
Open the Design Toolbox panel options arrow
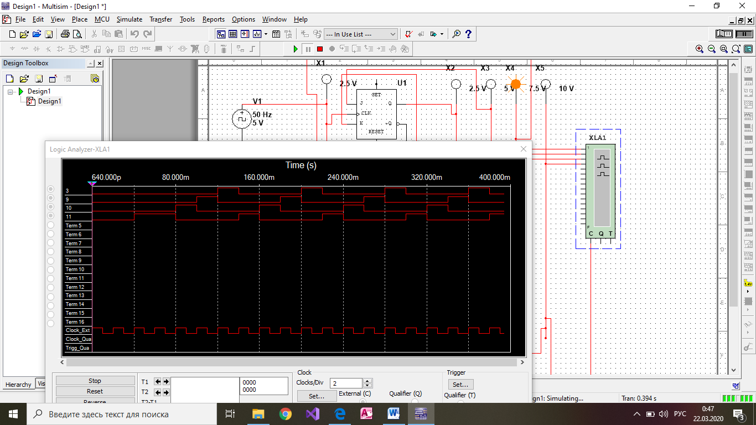point(90,64)
